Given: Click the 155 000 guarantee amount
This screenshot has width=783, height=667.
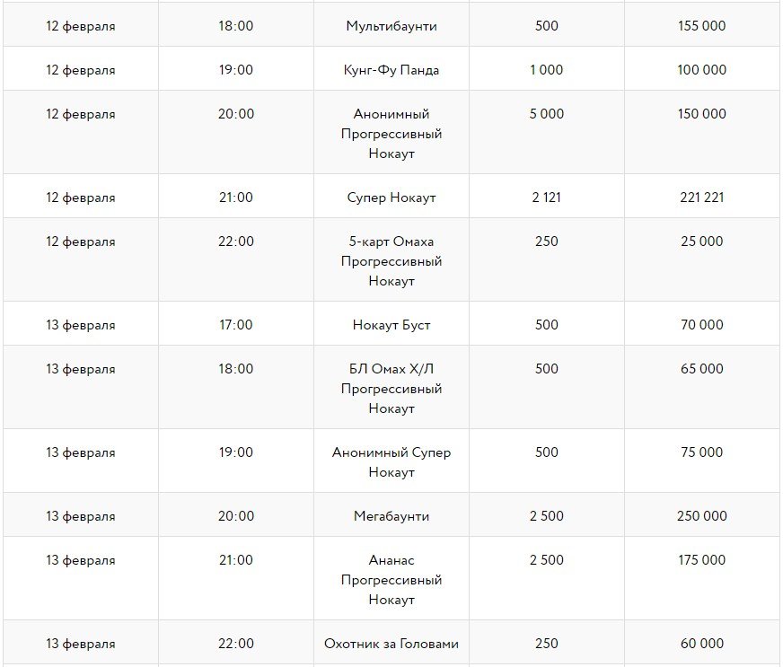Looking at the screenshot, I should pyautogui.click(x=701, y=26).
